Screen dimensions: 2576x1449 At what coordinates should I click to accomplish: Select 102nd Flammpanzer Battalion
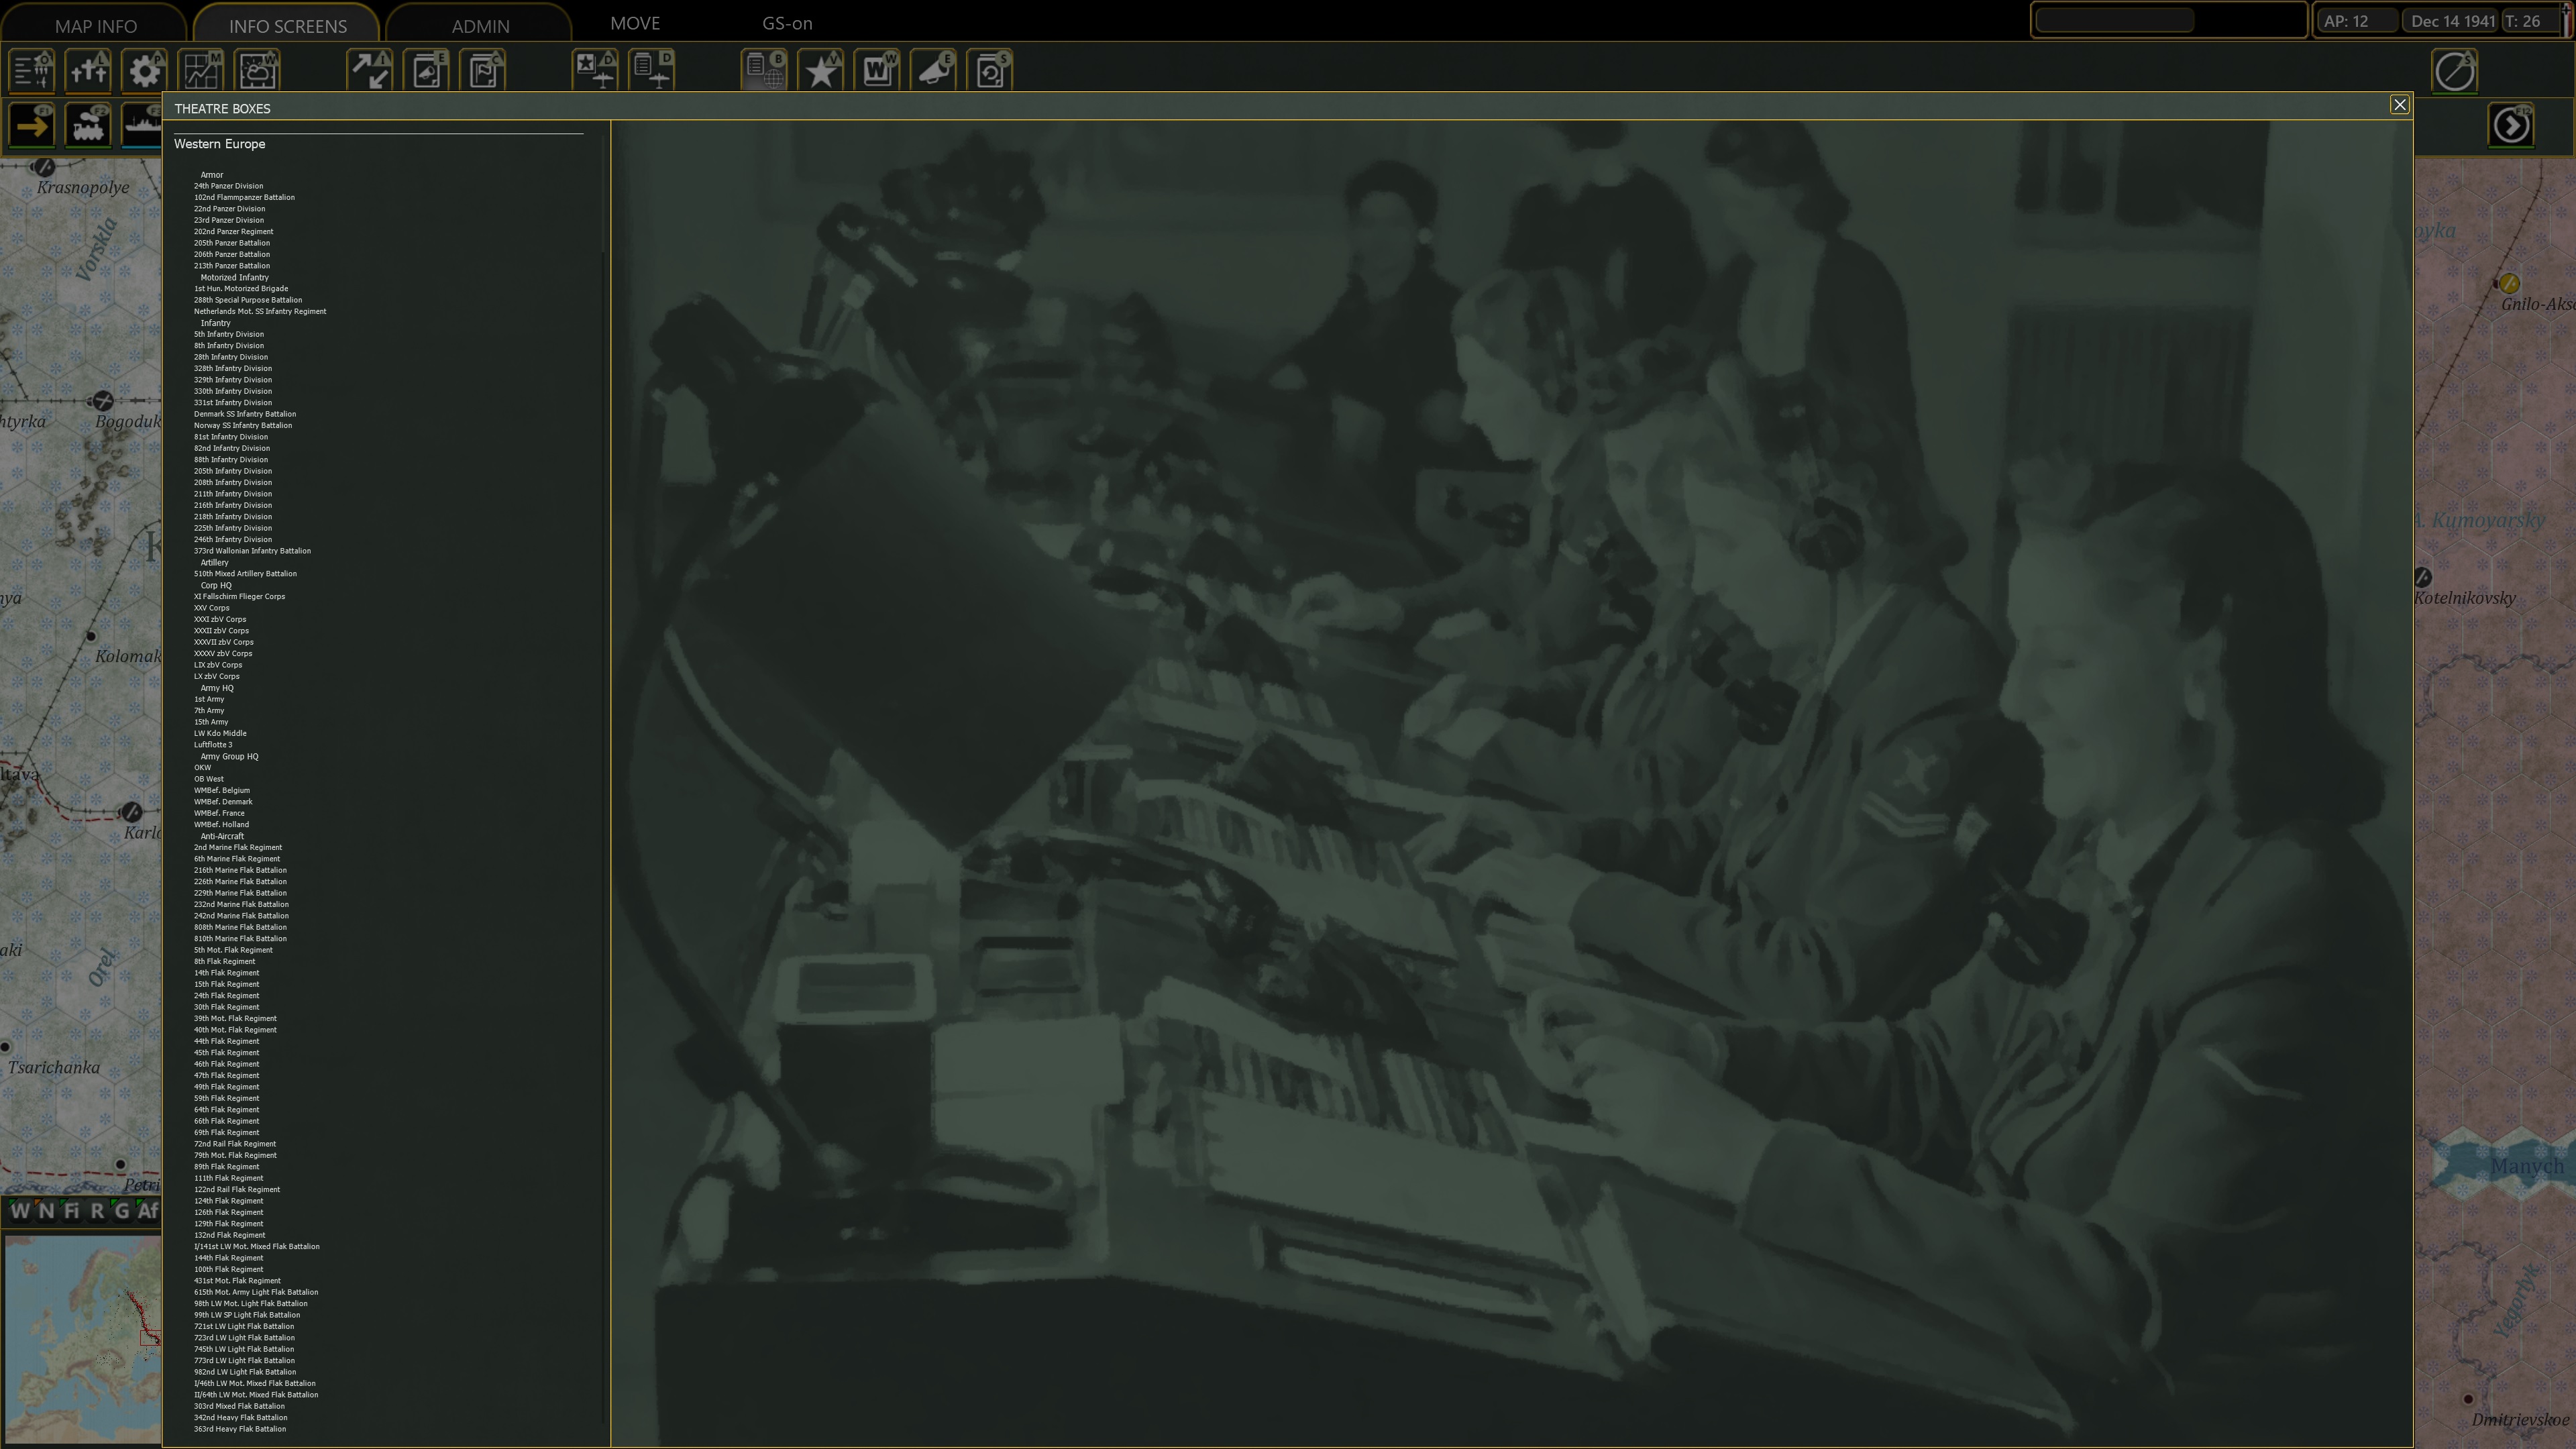click(244, 197)
